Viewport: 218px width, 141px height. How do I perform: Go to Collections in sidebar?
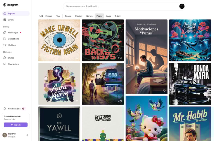tap(13, 39)
